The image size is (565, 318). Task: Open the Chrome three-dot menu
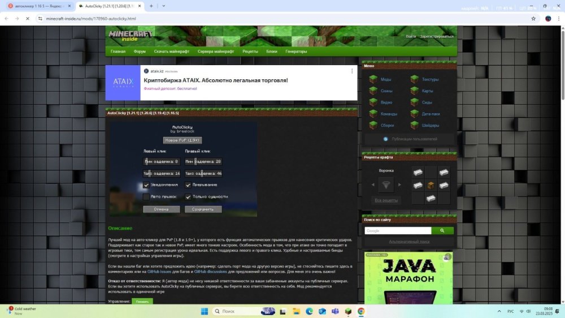point(559,19)
